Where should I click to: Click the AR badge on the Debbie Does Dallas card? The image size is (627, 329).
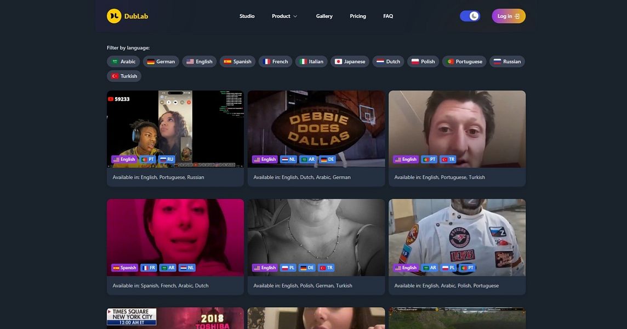[308, 159]
